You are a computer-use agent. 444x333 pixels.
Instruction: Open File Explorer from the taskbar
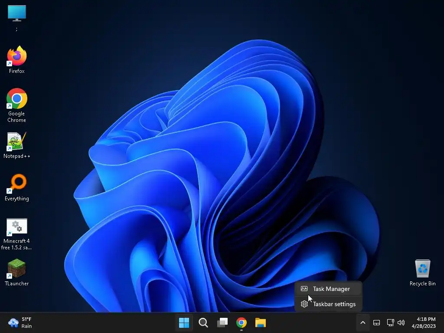point(261,323)
